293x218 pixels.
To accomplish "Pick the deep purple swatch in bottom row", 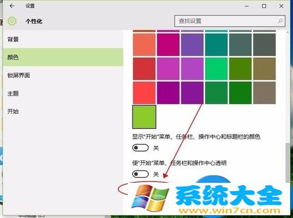I will 192,93.
